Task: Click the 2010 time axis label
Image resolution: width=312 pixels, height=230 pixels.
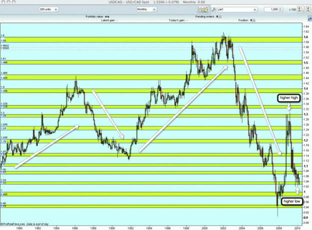Action: 298,228
